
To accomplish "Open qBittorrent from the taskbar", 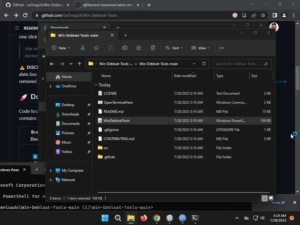I will click(182, 218).
